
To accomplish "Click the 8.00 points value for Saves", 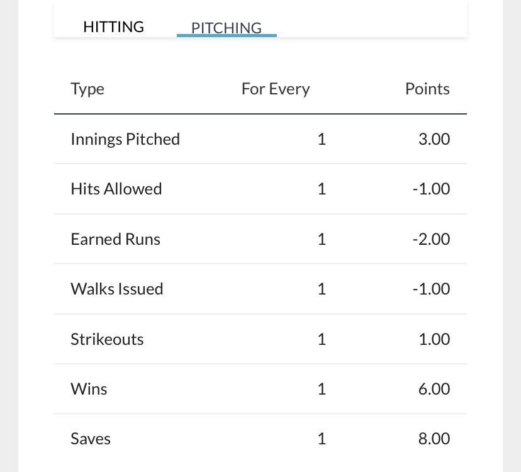I will (434, 439).
